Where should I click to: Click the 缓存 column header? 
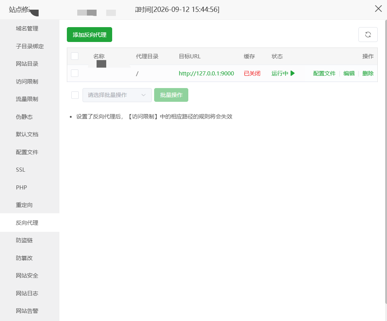coord(249,56)
